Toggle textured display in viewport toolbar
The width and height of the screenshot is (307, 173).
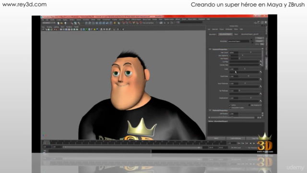coord(92,29)
